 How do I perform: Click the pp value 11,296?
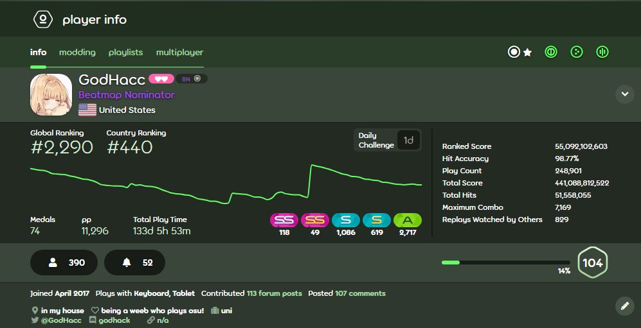pyautogui.click(x=95, y=231)
